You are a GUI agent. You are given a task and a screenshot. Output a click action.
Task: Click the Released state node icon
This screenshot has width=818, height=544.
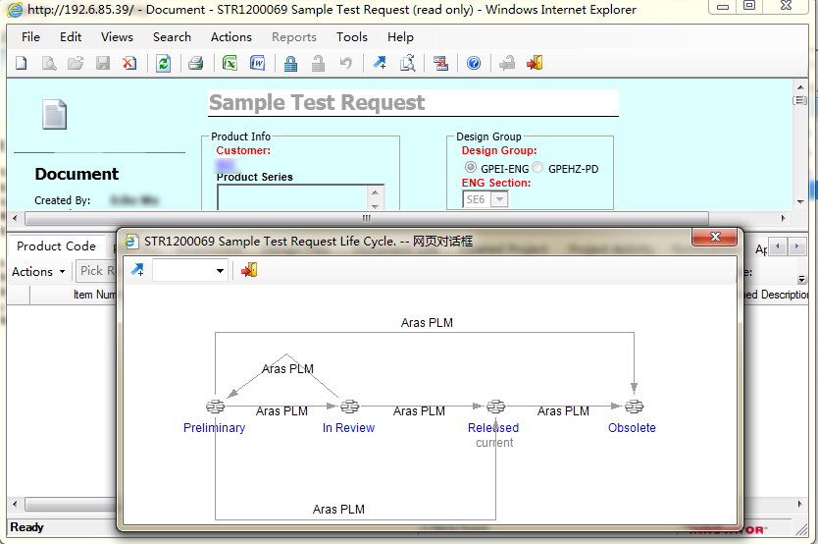point(495,407)
